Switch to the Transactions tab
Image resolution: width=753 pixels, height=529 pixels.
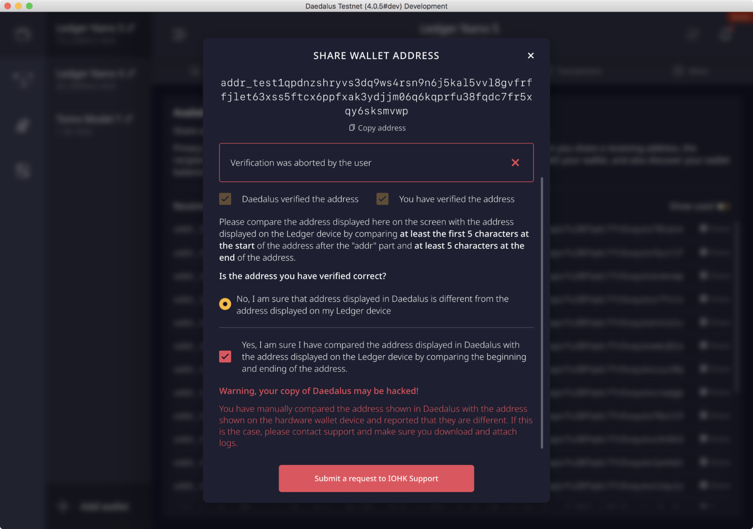(x=580, y=71)
